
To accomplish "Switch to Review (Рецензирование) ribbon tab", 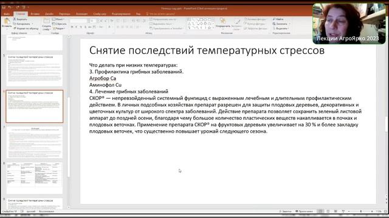I will pyautogui.click(x=121, y=14).
